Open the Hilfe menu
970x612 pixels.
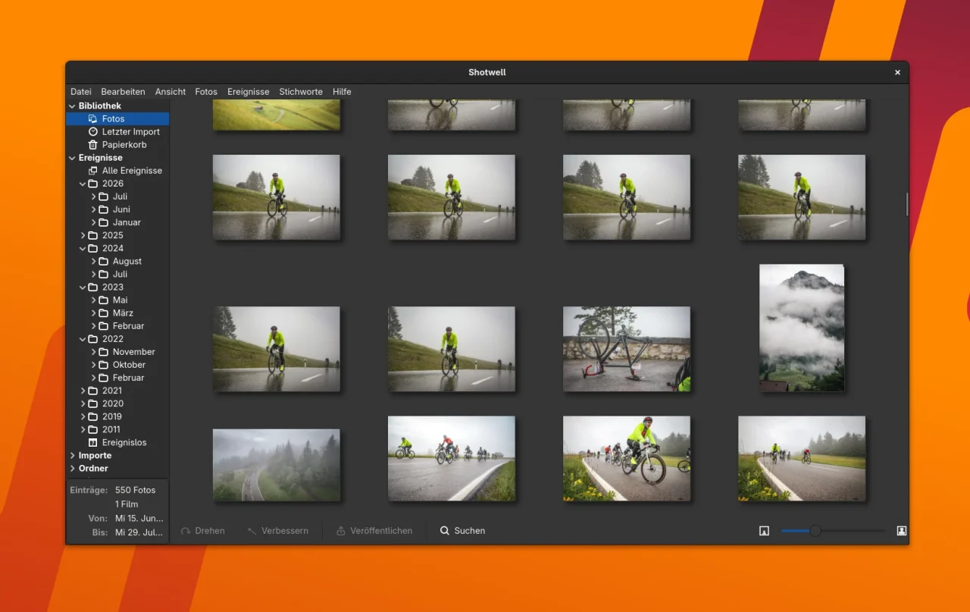point(342,92)
